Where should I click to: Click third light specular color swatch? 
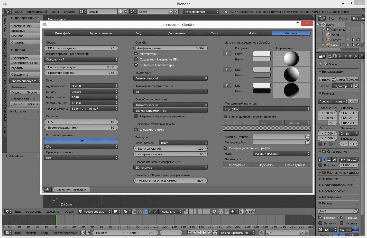pos(262,91)
